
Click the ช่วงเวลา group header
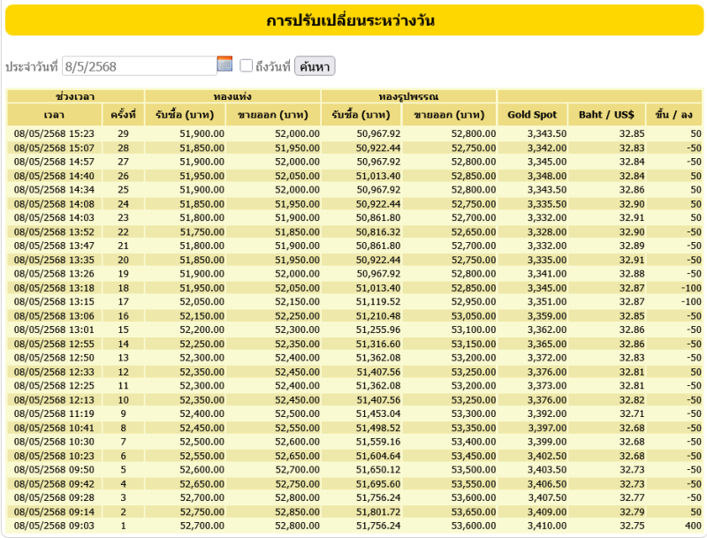click(75, 96)
